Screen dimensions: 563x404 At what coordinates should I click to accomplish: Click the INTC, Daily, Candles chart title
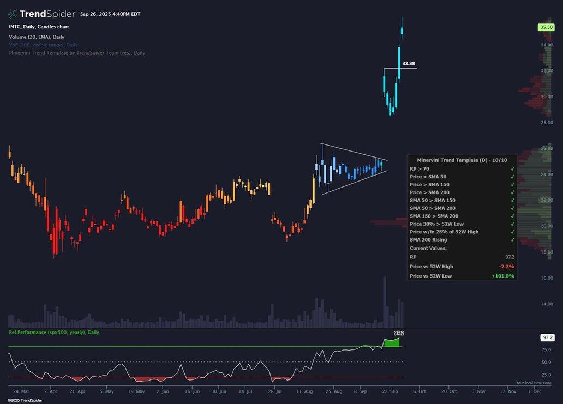39,27
